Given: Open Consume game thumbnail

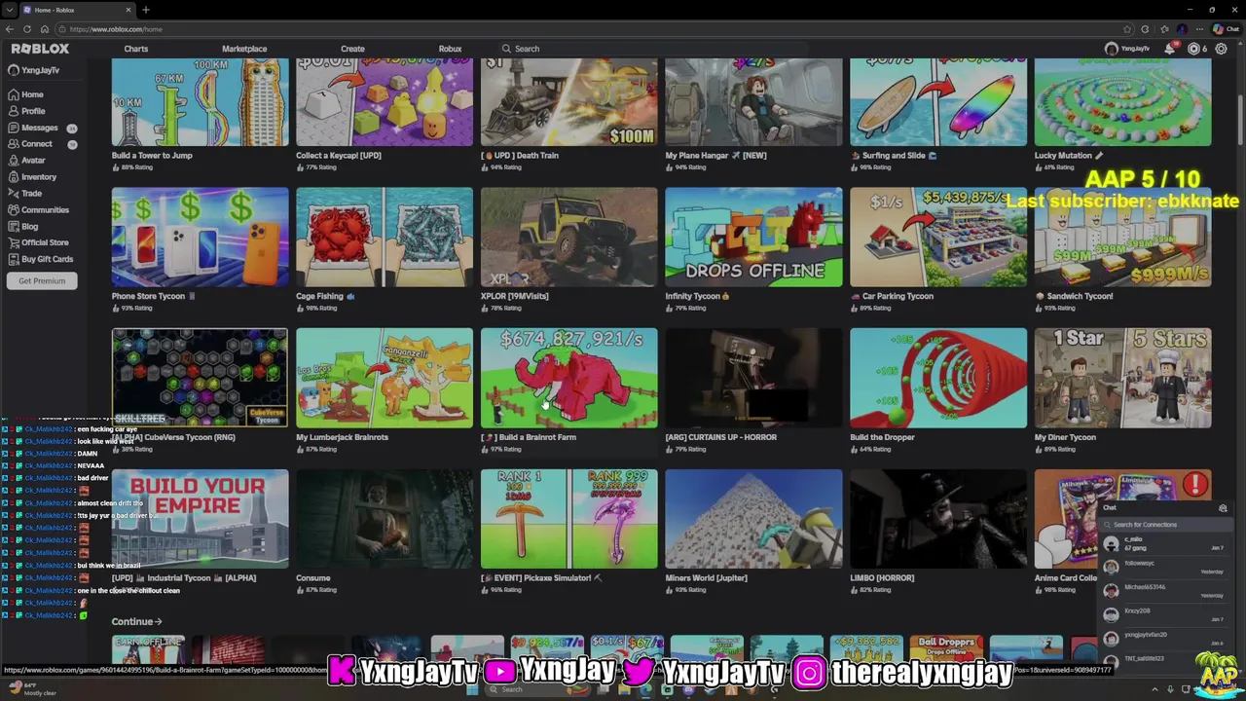Looking at the screenshot, I should click(x=385, y=519).
